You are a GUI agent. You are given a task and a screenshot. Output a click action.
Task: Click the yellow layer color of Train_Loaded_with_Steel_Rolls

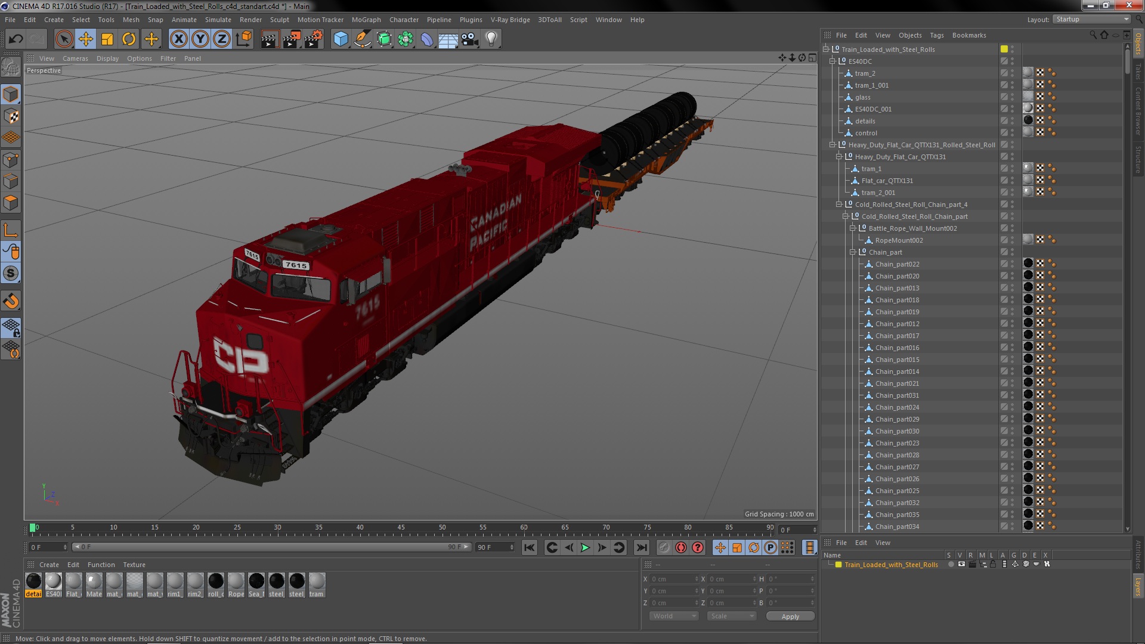point(1004,49)
